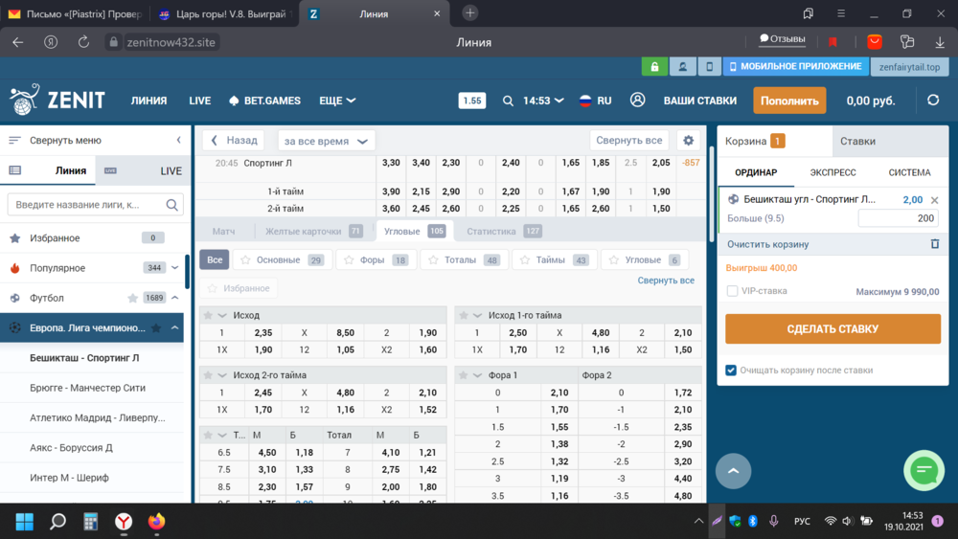Open Calculator from the taskbar

coord(90,522)
